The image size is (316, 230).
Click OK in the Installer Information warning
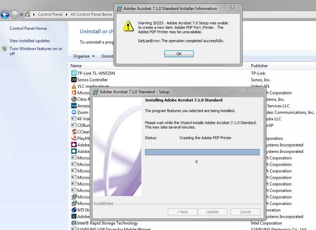179,54
